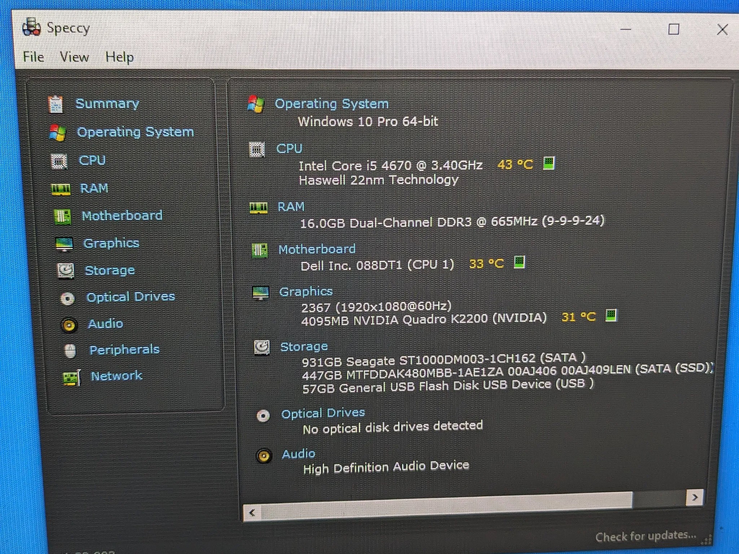
Task: View Storage details from the sidebar
Action: (110, 270)
